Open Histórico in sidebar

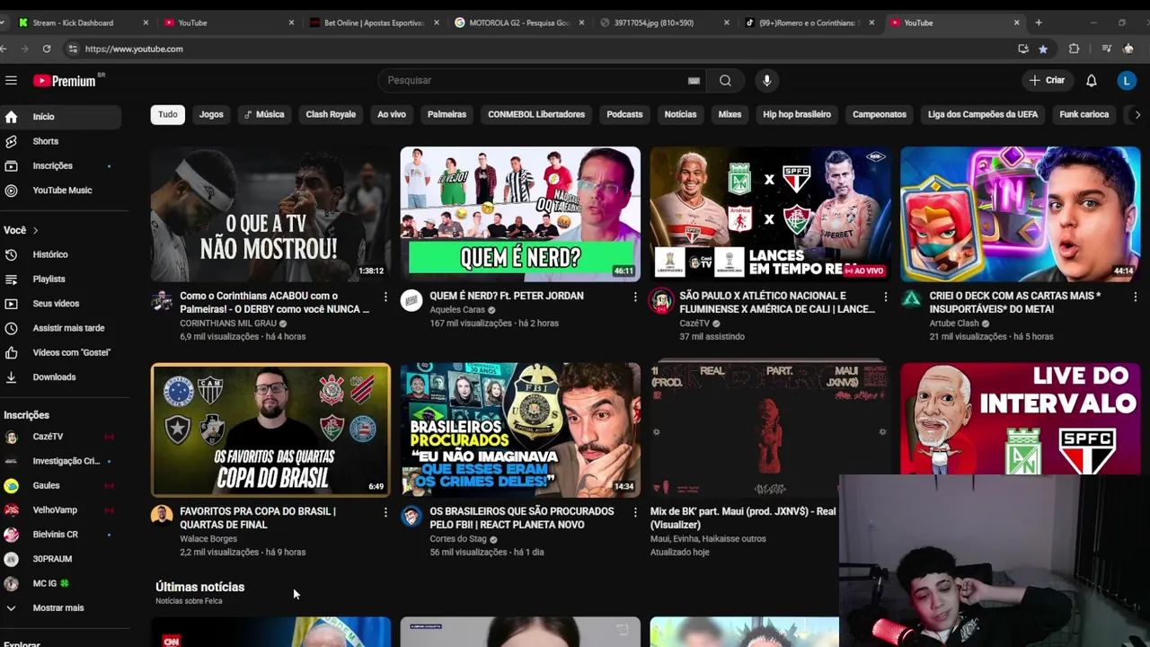60,254
